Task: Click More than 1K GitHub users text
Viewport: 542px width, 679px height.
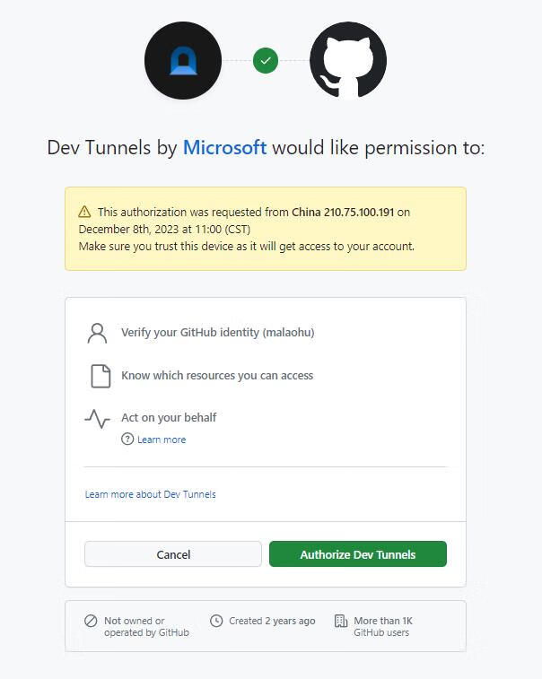Action: click(x=383, y=627)
